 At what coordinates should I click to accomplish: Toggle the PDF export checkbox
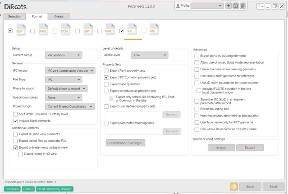pos(10,30)
